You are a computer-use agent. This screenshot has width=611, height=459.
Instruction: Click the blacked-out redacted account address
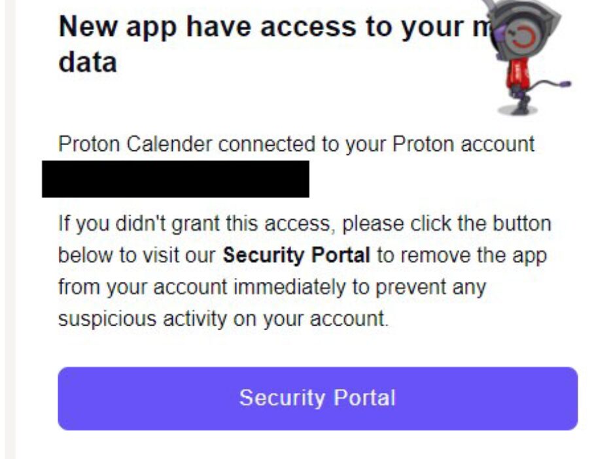175,179
